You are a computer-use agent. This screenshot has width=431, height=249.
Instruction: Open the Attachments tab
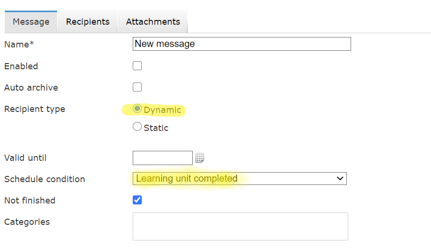(153, 22)
